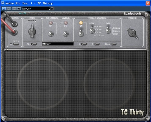
Task: Click the save preset icon in toolbar
Action: click(52, 9)
